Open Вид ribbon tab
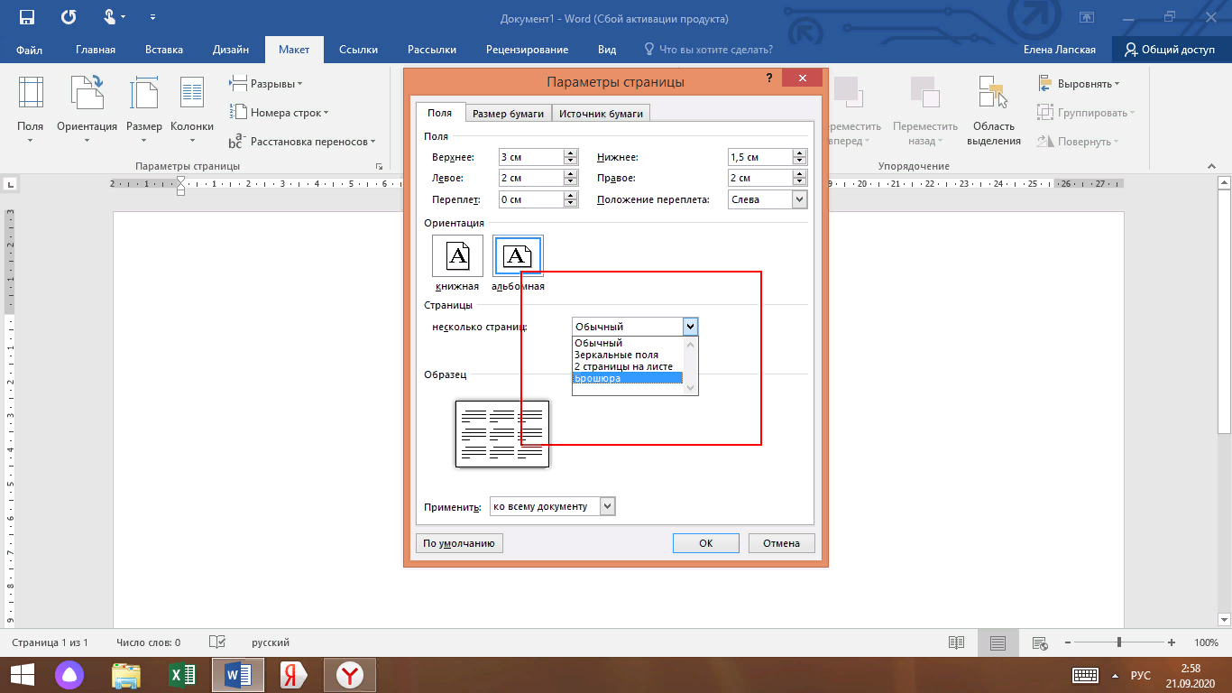Viewport: 1232px width, 693px height. pos(607,50)
